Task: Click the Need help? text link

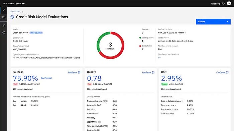Action: coord(216,4)
